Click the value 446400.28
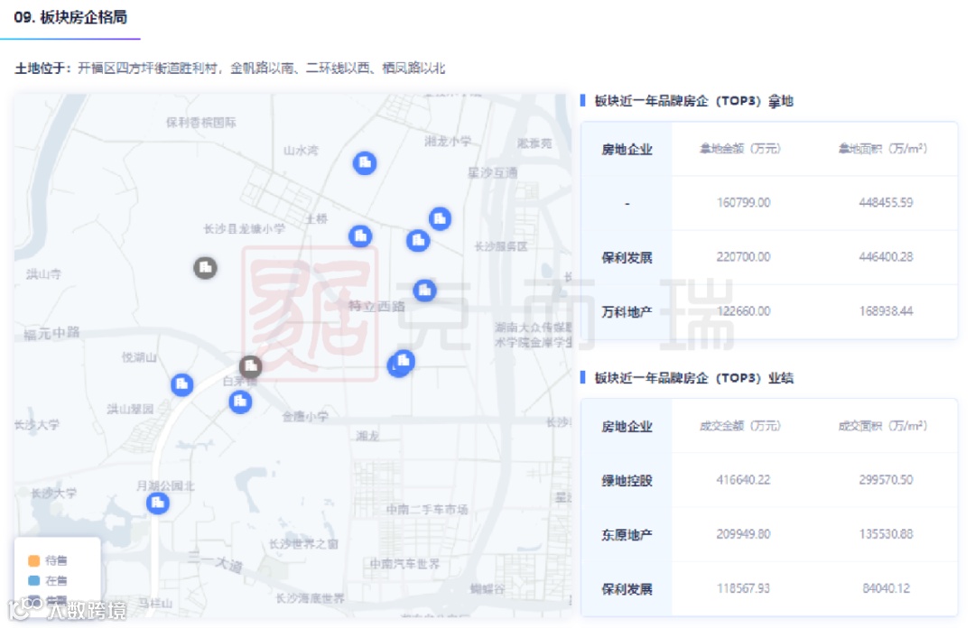This screenshot has width=975, height=628. (886, 257)
